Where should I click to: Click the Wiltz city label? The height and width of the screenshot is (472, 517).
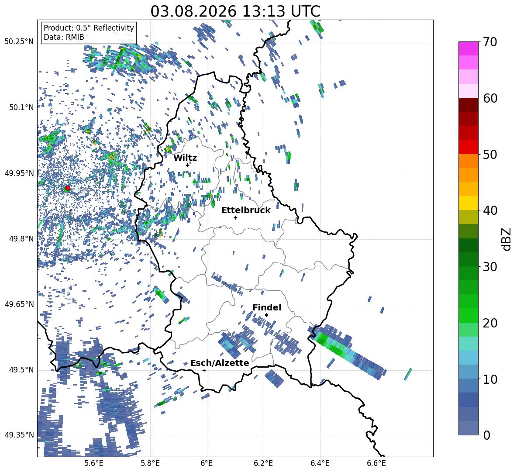(x=185, y=158)
